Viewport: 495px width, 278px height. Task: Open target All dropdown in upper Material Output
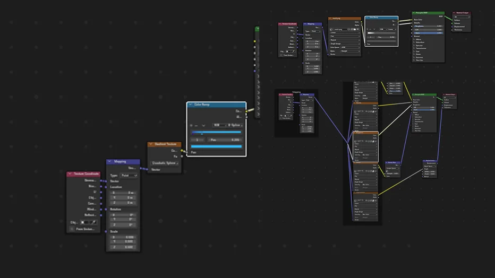(462, 16)
